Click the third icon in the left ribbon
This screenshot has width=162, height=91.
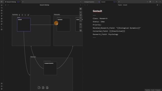2,11
